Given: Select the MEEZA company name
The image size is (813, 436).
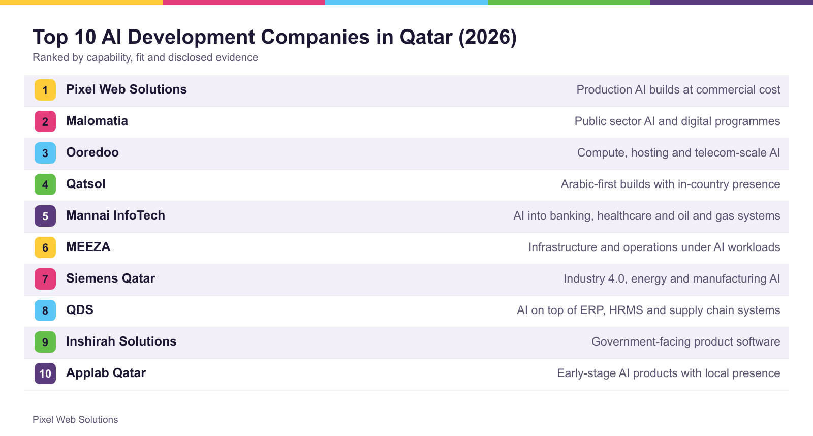Looking at the screenshot, I should coord(88,247).
